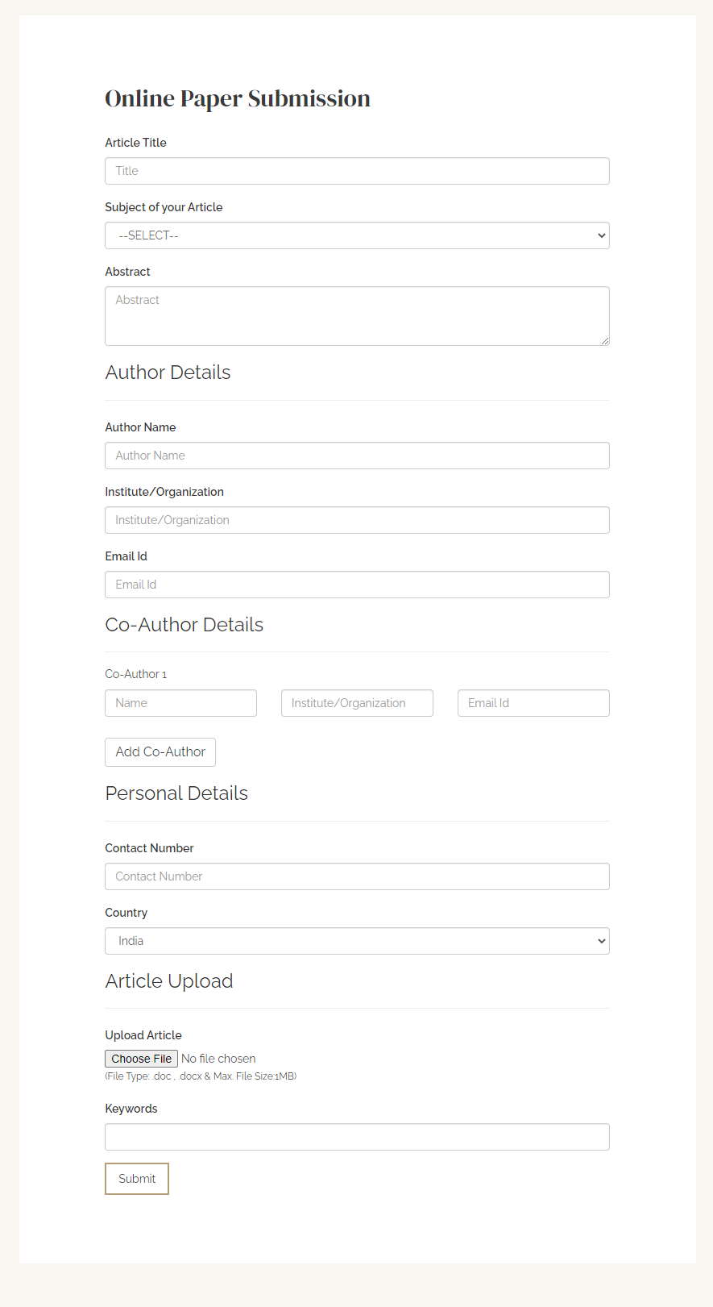Click the Author Details section heading
Image resolution: width=713 pixels, height=1307 pixels.
168,372
